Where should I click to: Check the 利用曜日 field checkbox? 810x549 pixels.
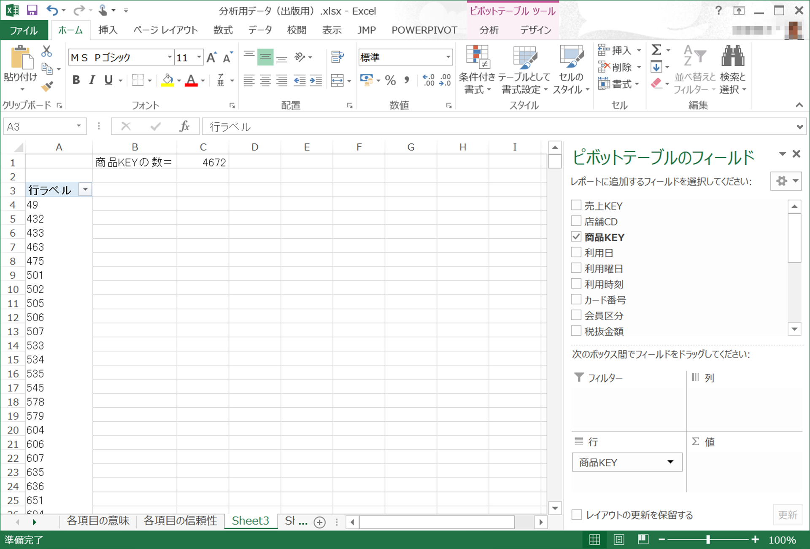(x=576, y=268)
